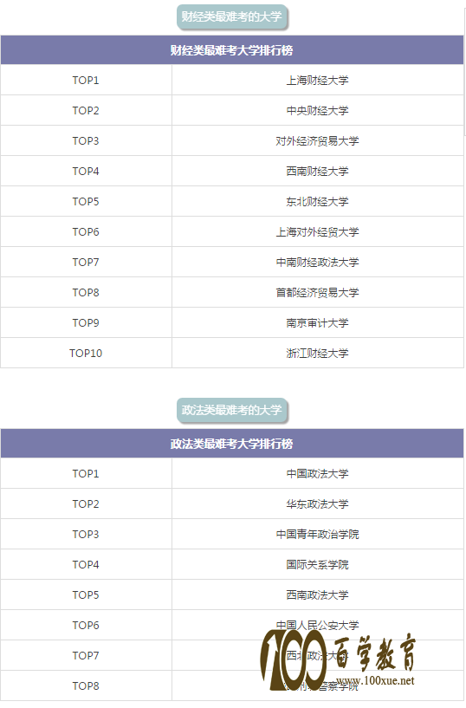Click the 华东政法大学 cell

coord(318,503)
